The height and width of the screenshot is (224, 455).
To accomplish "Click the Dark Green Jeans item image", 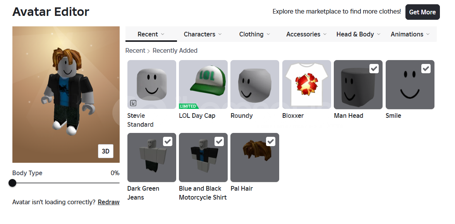I will pyautogui.click(x=152, y=157).
